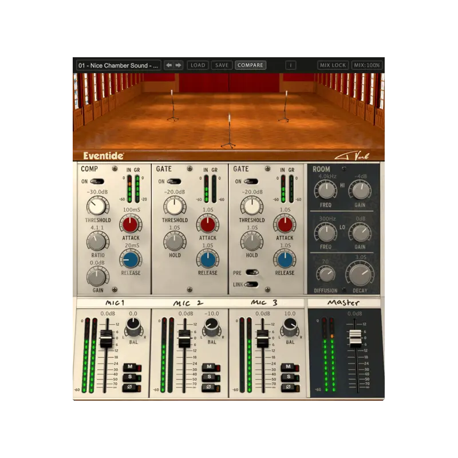Click the Mic 2 gate THRESHOLD knob
458x458 pixels.
[175, 206]
